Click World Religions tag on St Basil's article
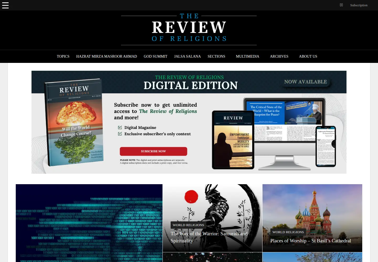The height and width of the screenshot is (262, 378). pos(288,232)
